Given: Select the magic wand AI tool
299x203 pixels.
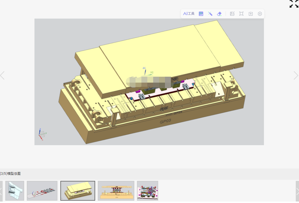Looking at the screenshot, I should tap(210, 14).
